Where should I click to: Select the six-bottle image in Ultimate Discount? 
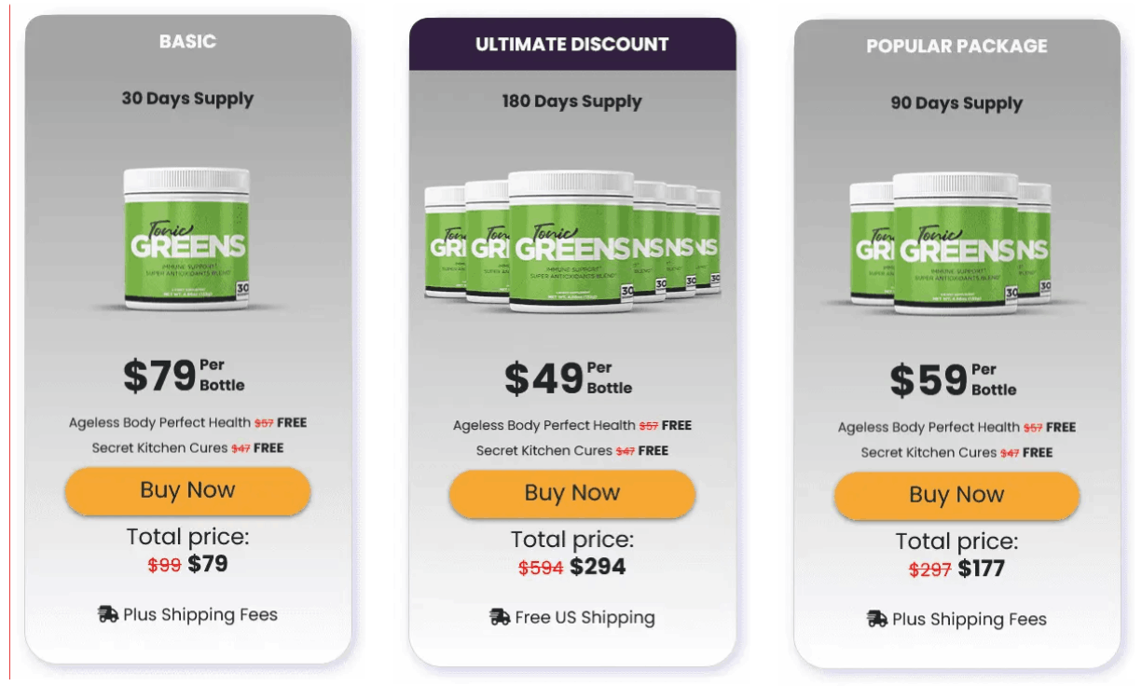pos(571,238)
